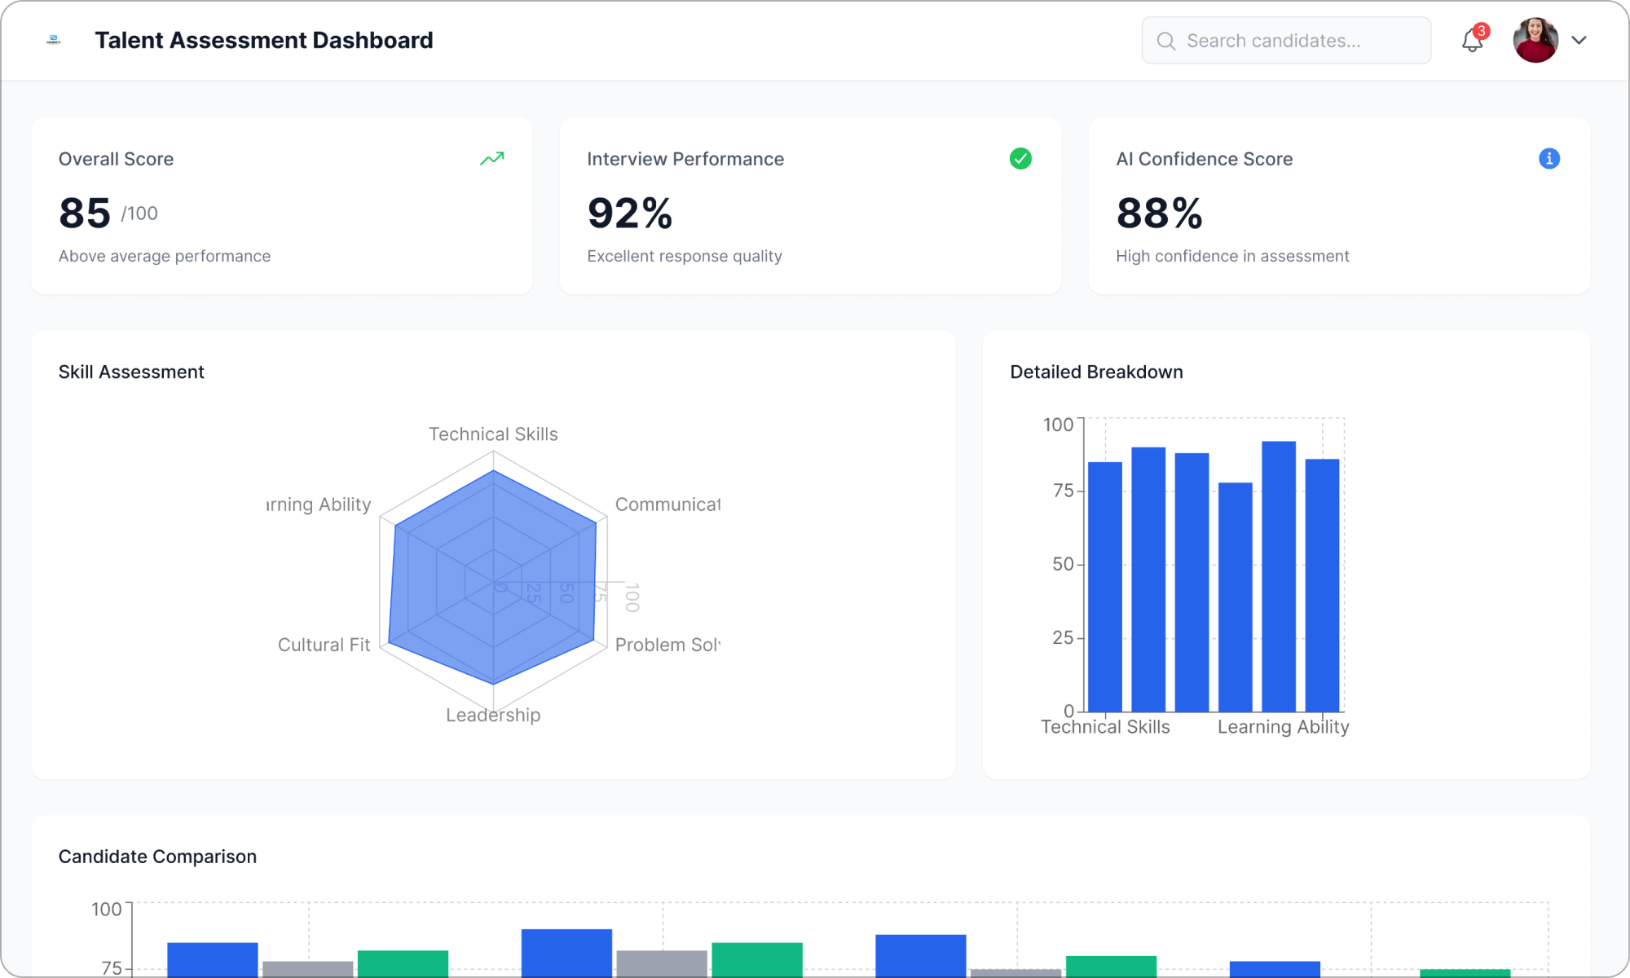Open the user profile avatar
The height and width of the screenshot is (978, 1630).
(1535, 39)
